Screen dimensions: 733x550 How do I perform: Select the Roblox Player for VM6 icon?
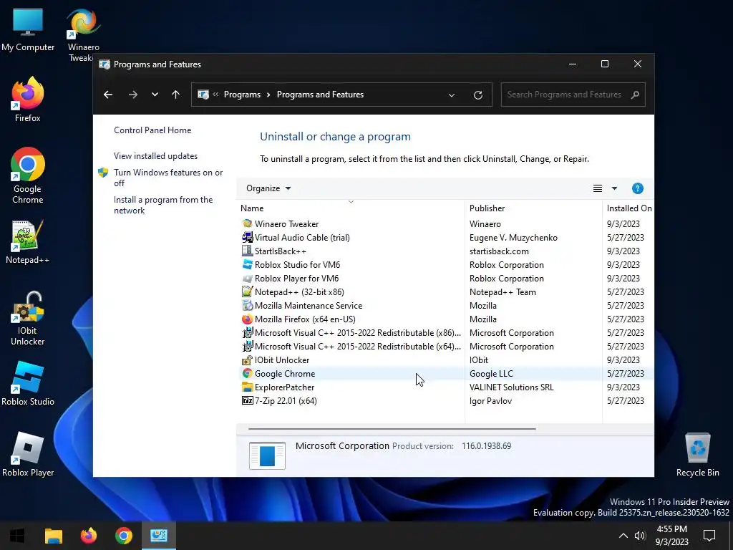(x=247, y=279)
